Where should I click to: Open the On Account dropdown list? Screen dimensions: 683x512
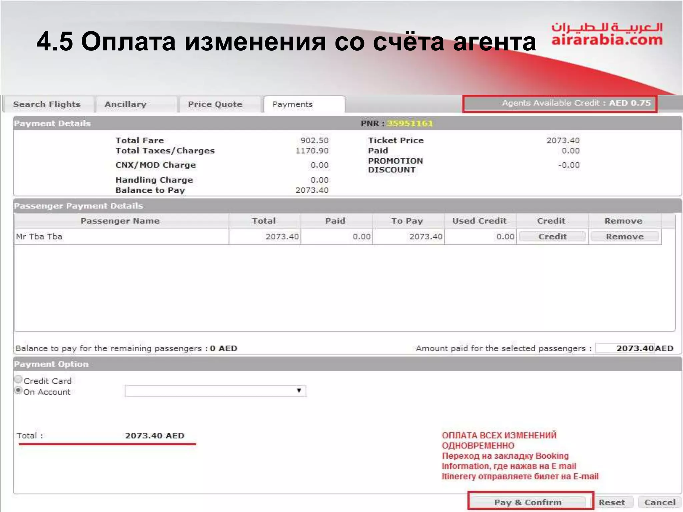pyautogui.click(x=215, y=391)
